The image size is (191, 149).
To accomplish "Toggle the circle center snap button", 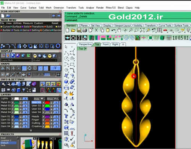I will coord(35,68).
